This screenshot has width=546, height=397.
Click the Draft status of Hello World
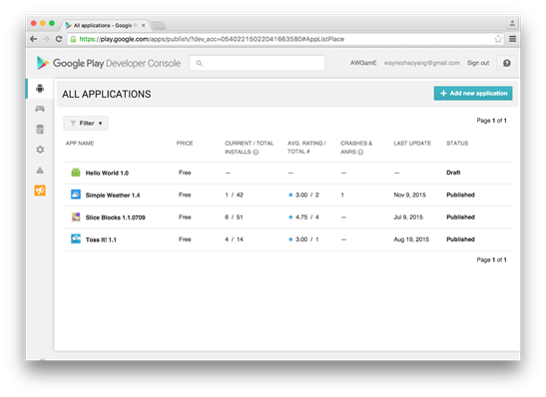click(x=453, y=173)
